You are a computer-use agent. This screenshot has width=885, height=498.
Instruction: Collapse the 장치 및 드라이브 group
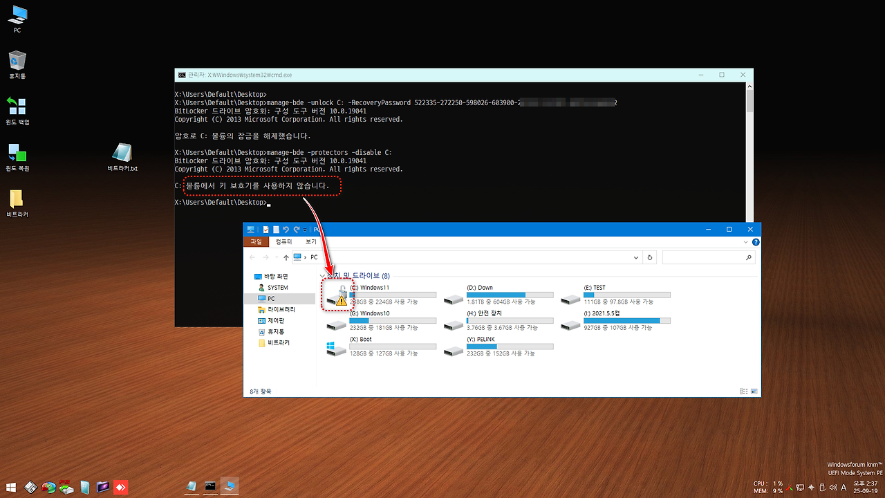point(322,275)
